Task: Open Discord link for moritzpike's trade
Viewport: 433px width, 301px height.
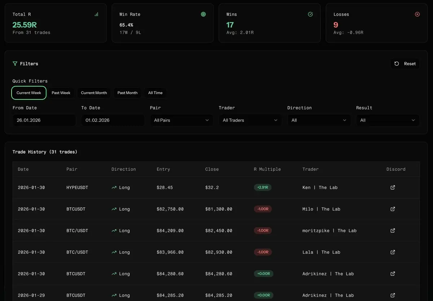Action: [x=393, y=231]
